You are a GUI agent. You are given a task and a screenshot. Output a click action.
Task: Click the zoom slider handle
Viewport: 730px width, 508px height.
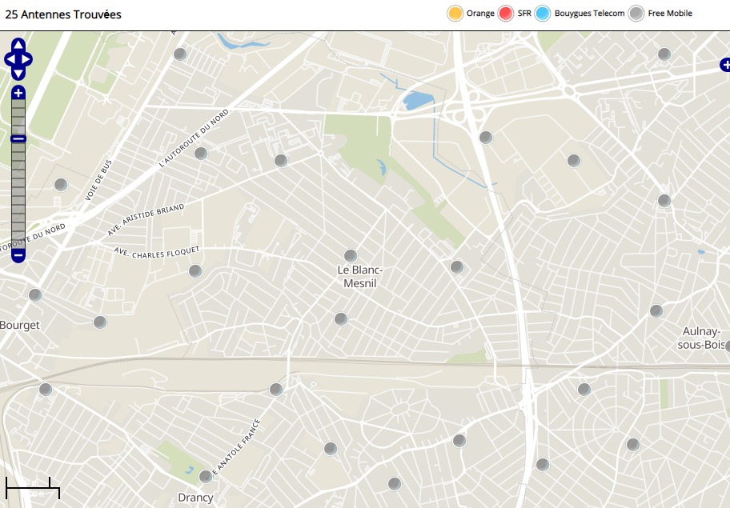(18, 138)
